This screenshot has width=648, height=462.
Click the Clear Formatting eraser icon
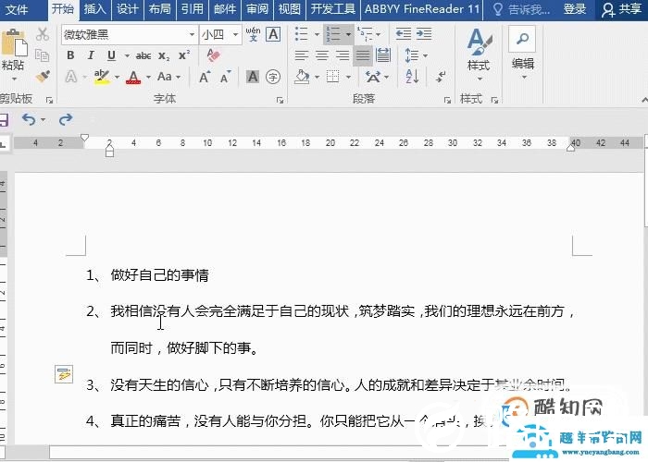click(213, 55)
